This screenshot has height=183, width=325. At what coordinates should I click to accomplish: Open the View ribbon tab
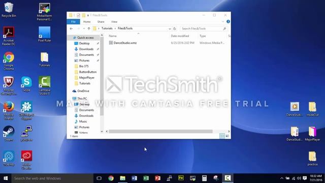(x=114, y=21)
